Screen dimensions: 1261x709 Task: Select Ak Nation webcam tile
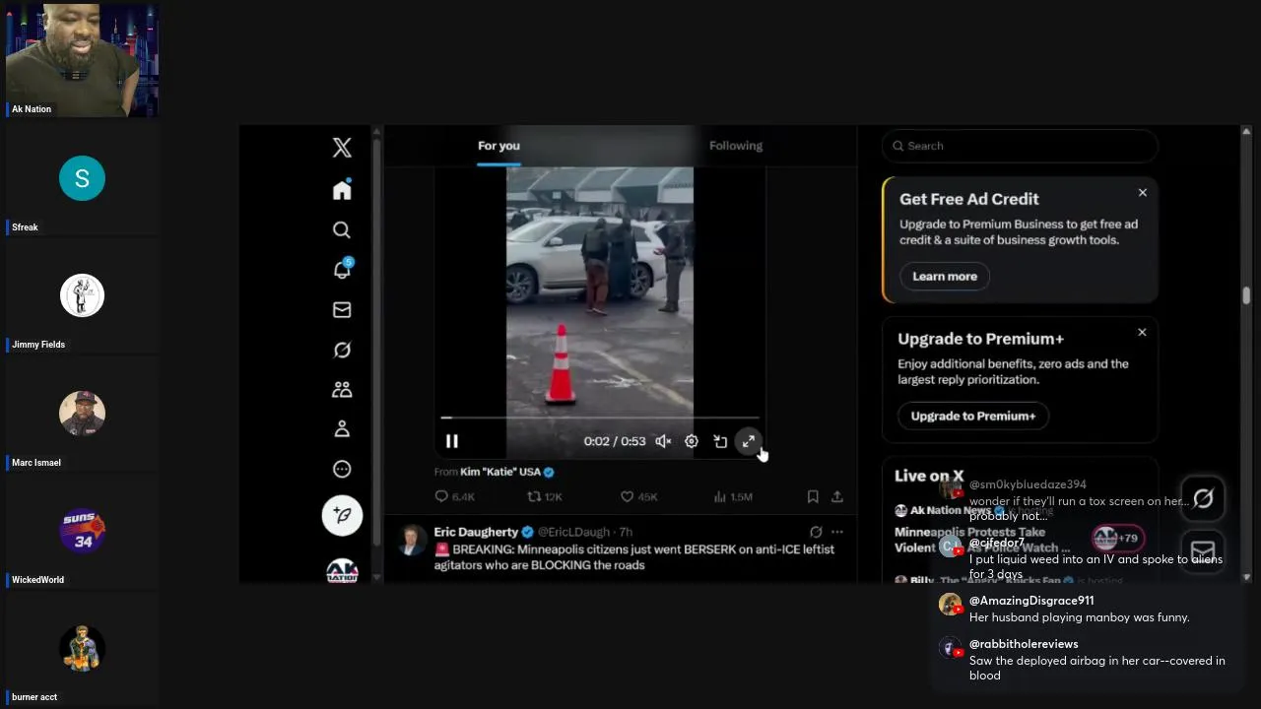pos(82,59)
